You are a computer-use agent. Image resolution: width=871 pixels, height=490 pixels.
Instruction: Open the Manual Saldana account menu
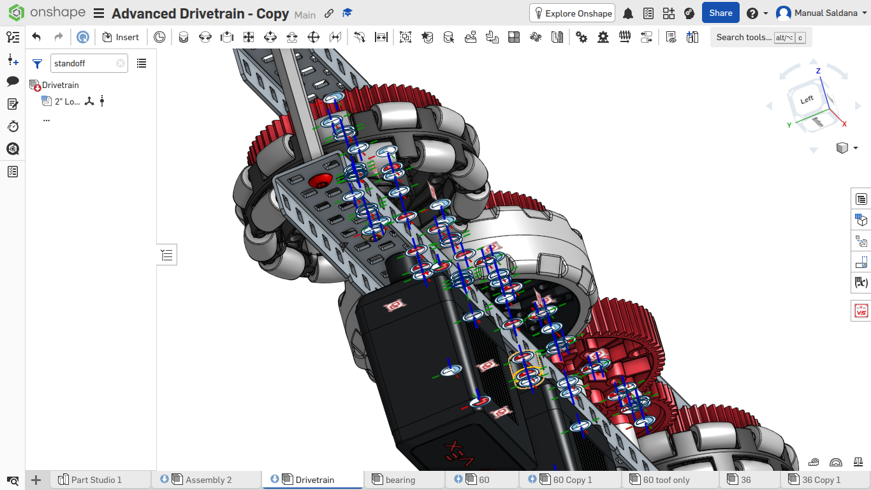click(x=821, y=13)
